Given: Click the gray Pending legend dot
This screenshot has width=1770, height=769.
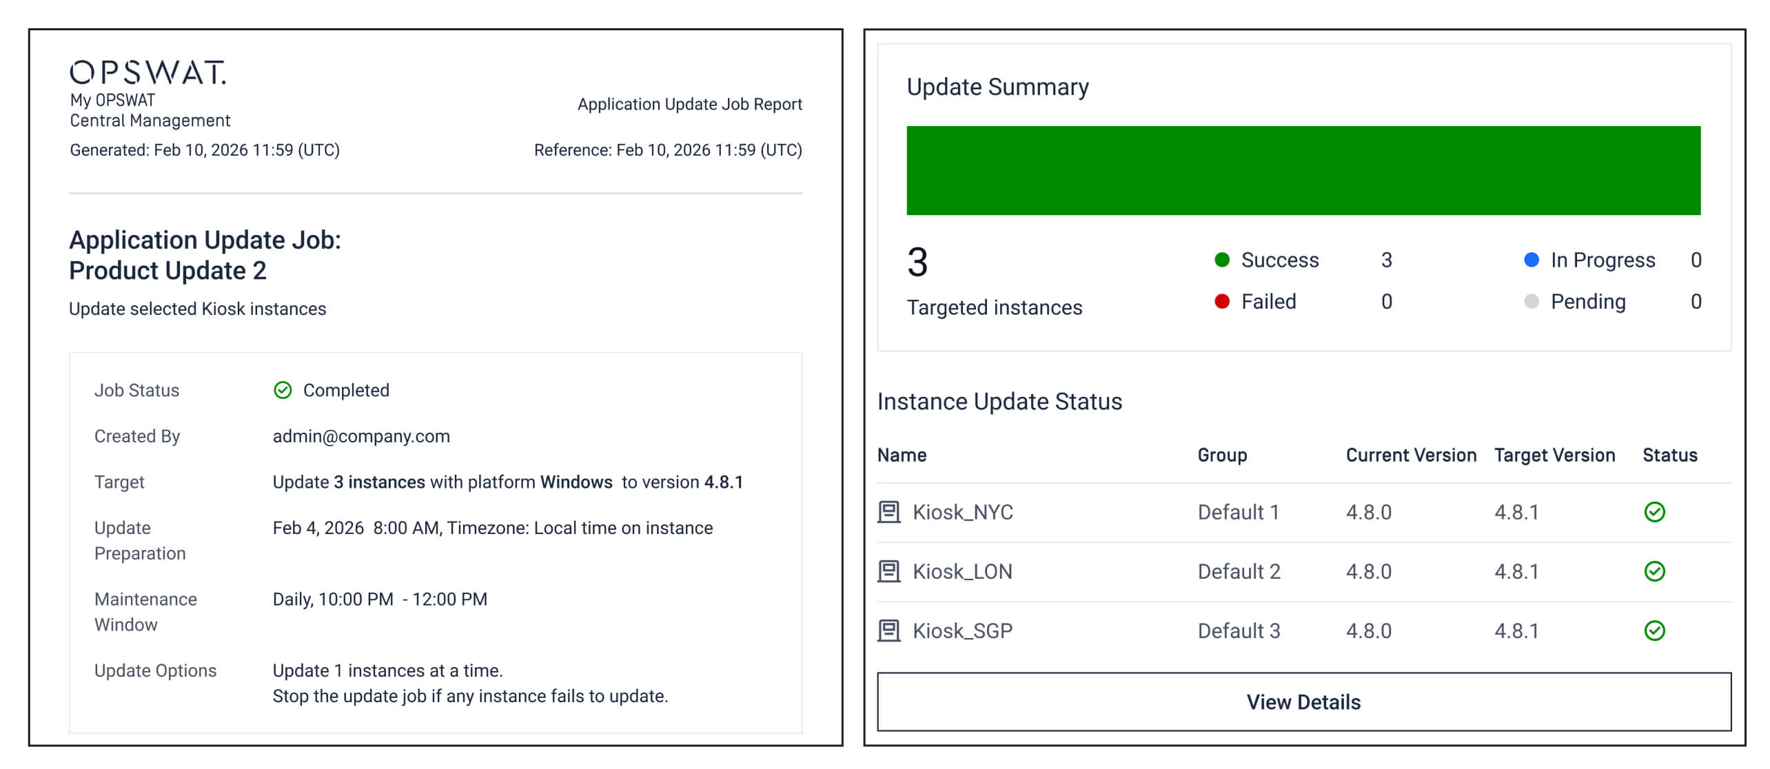Looking at the screenshot, I should (1532, 301).
